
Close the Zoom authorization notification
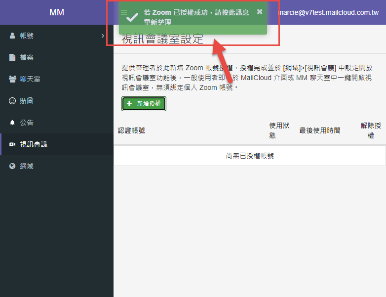(x=260, y=11)
